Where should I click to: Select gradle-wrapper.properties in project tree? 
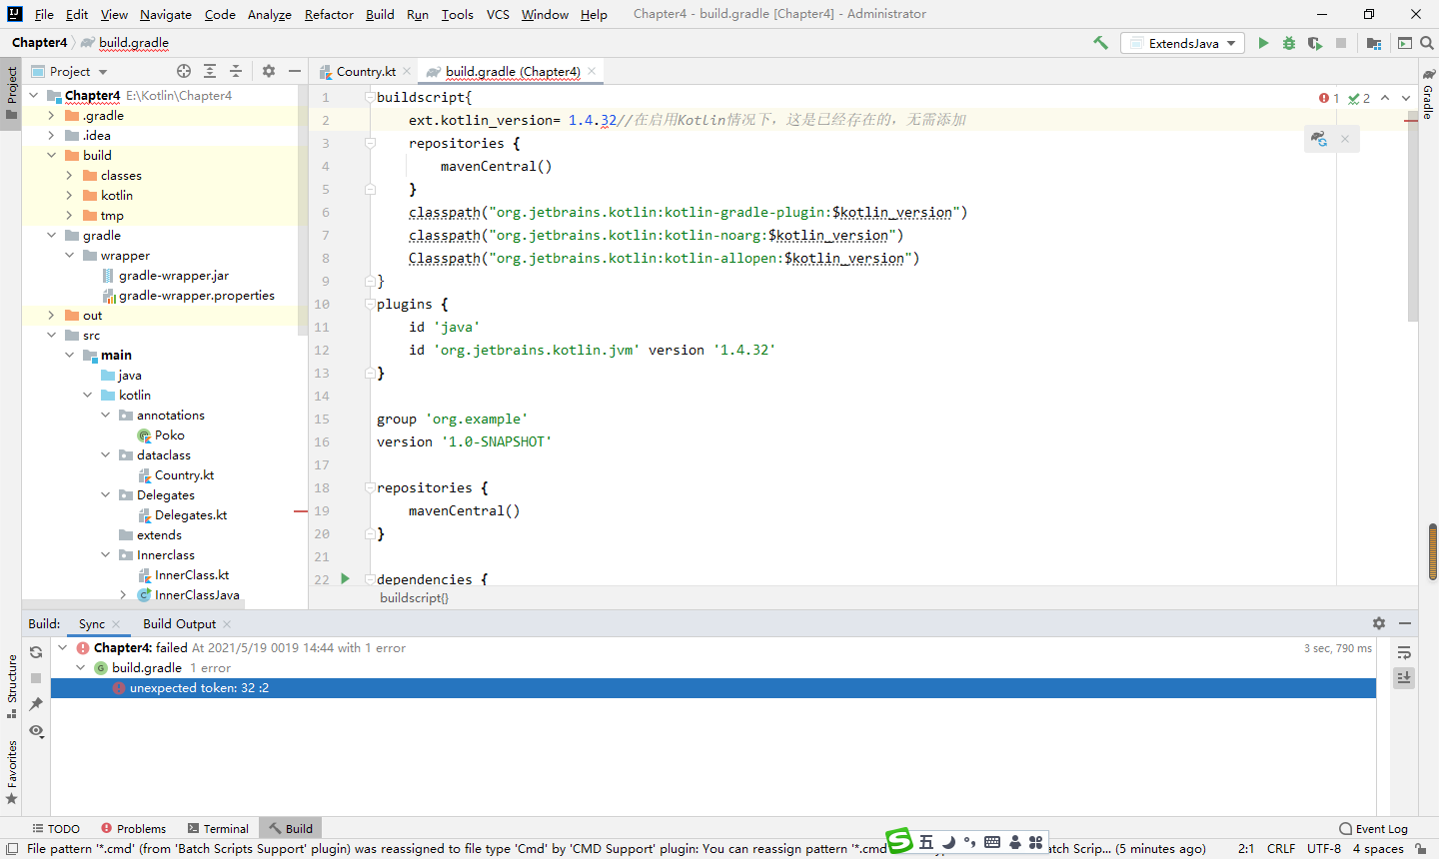(196, 295)
